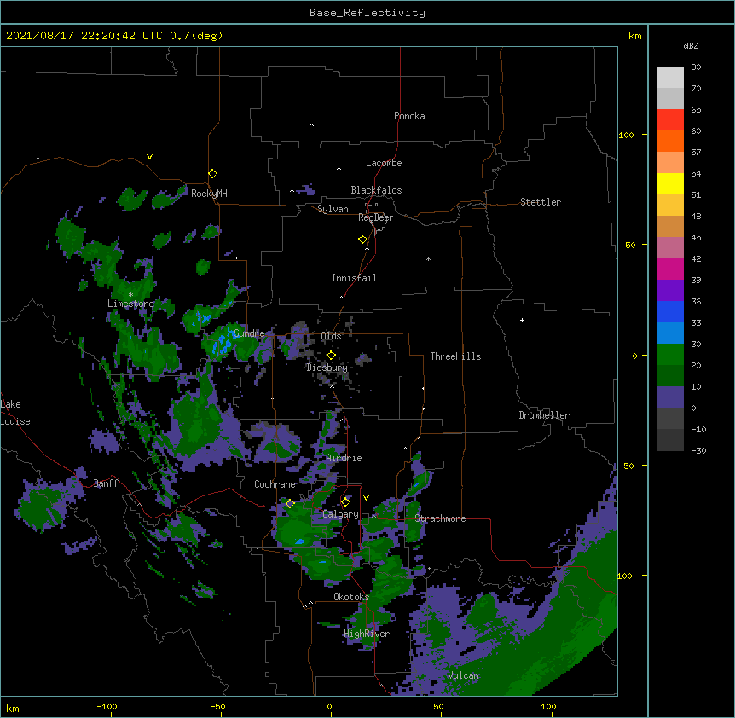735x718 pixels.
Task: Select the magenta 39-42 dBZ legend swatch
Action: (x=670, y=269)
